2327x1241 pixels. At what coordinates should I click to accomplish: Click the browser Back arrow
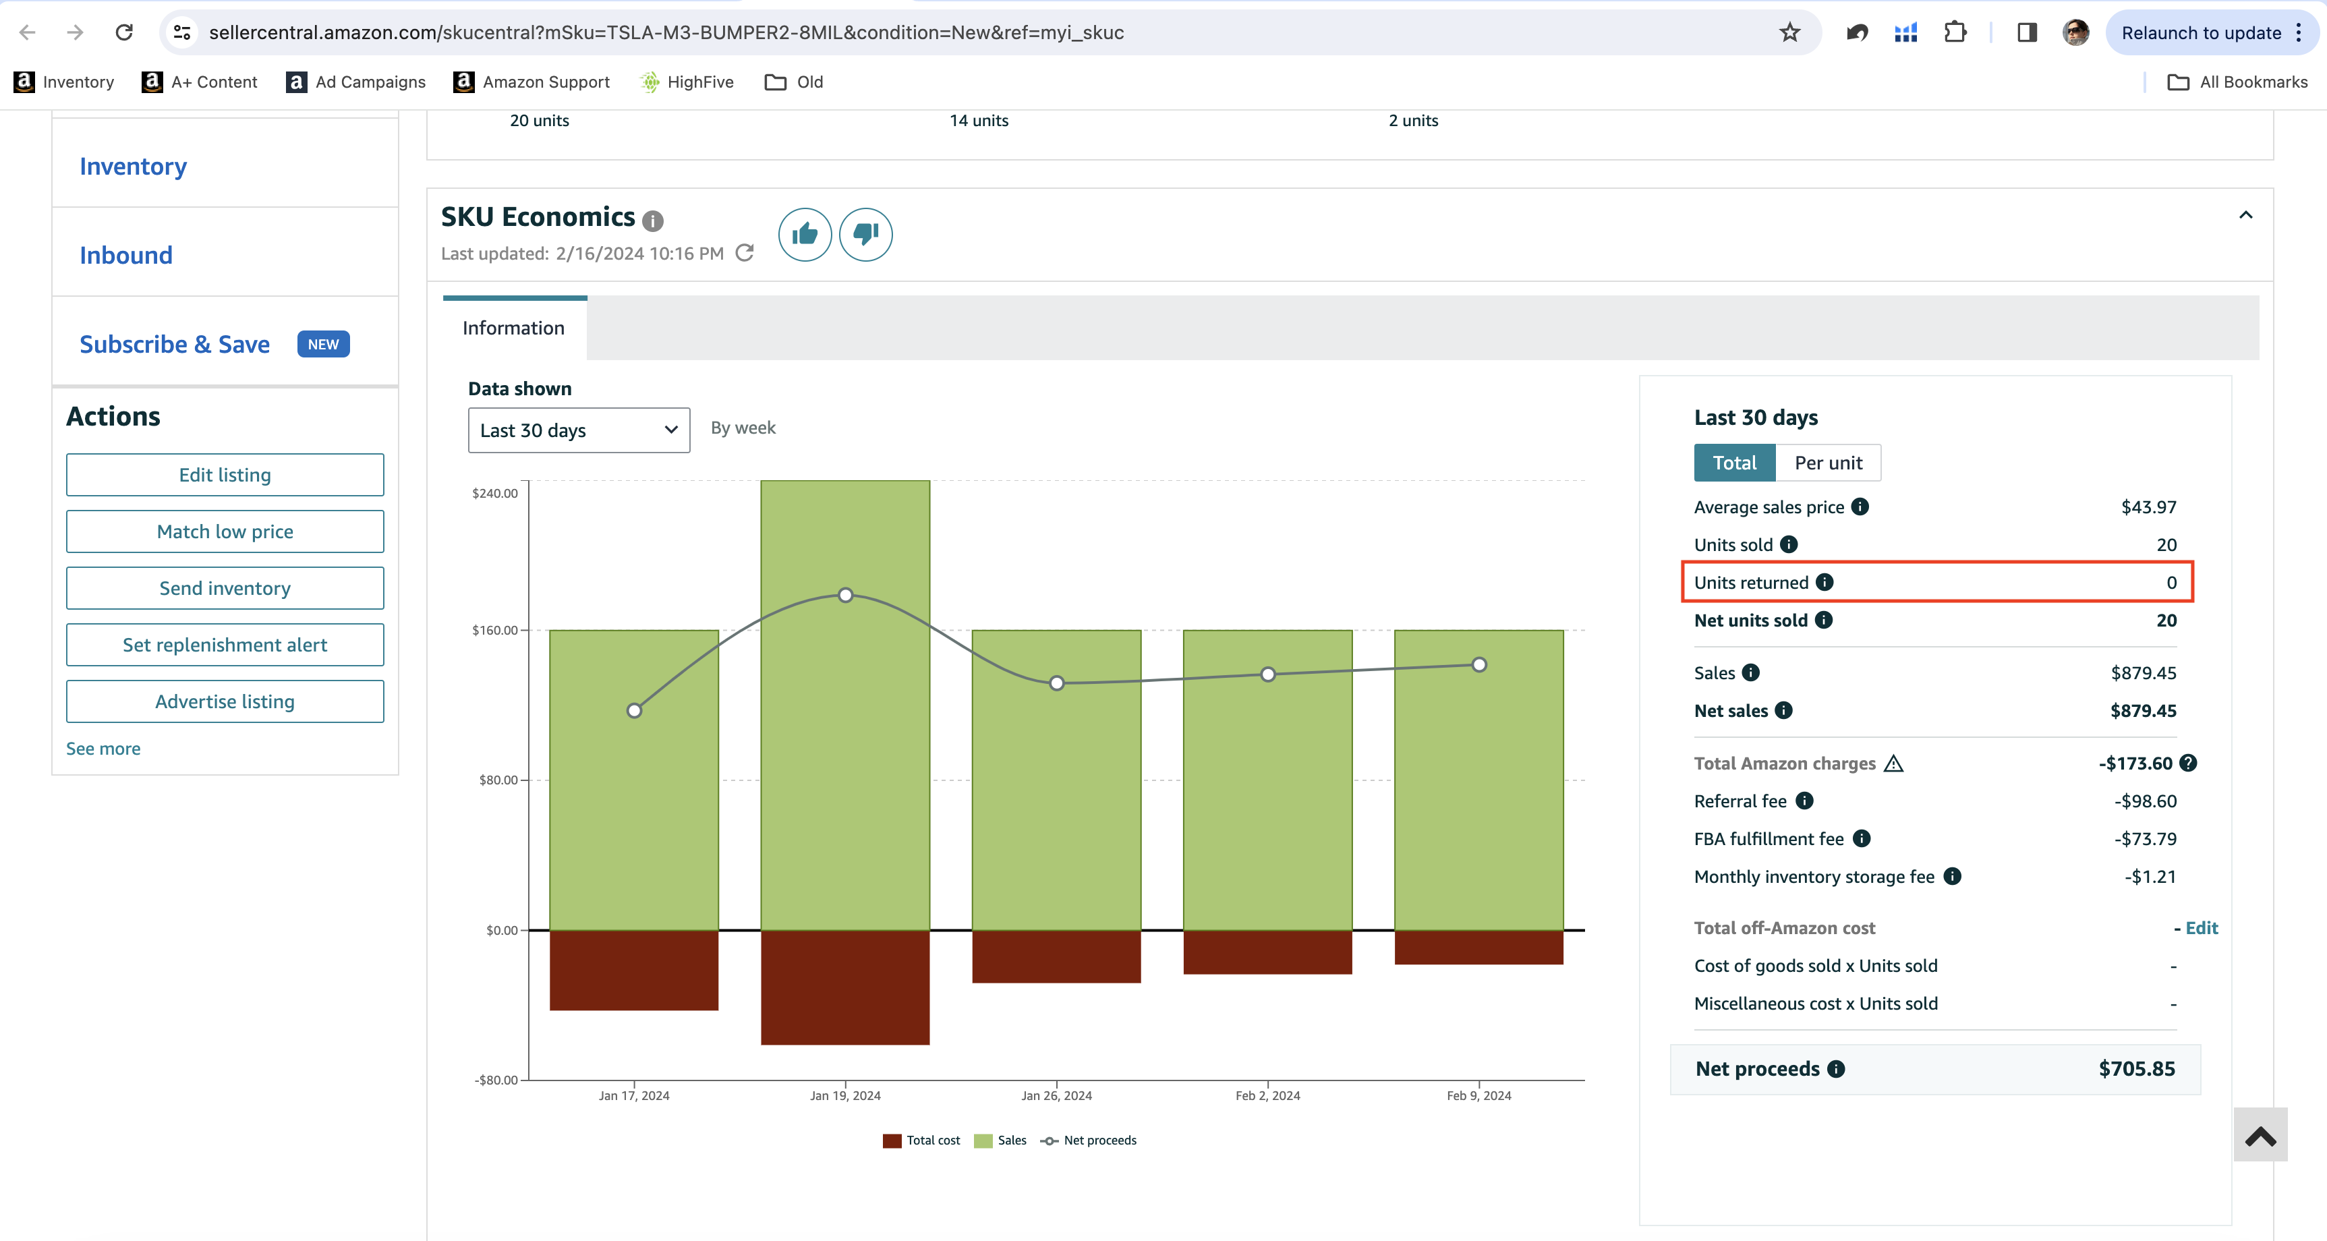pos(27,32)
